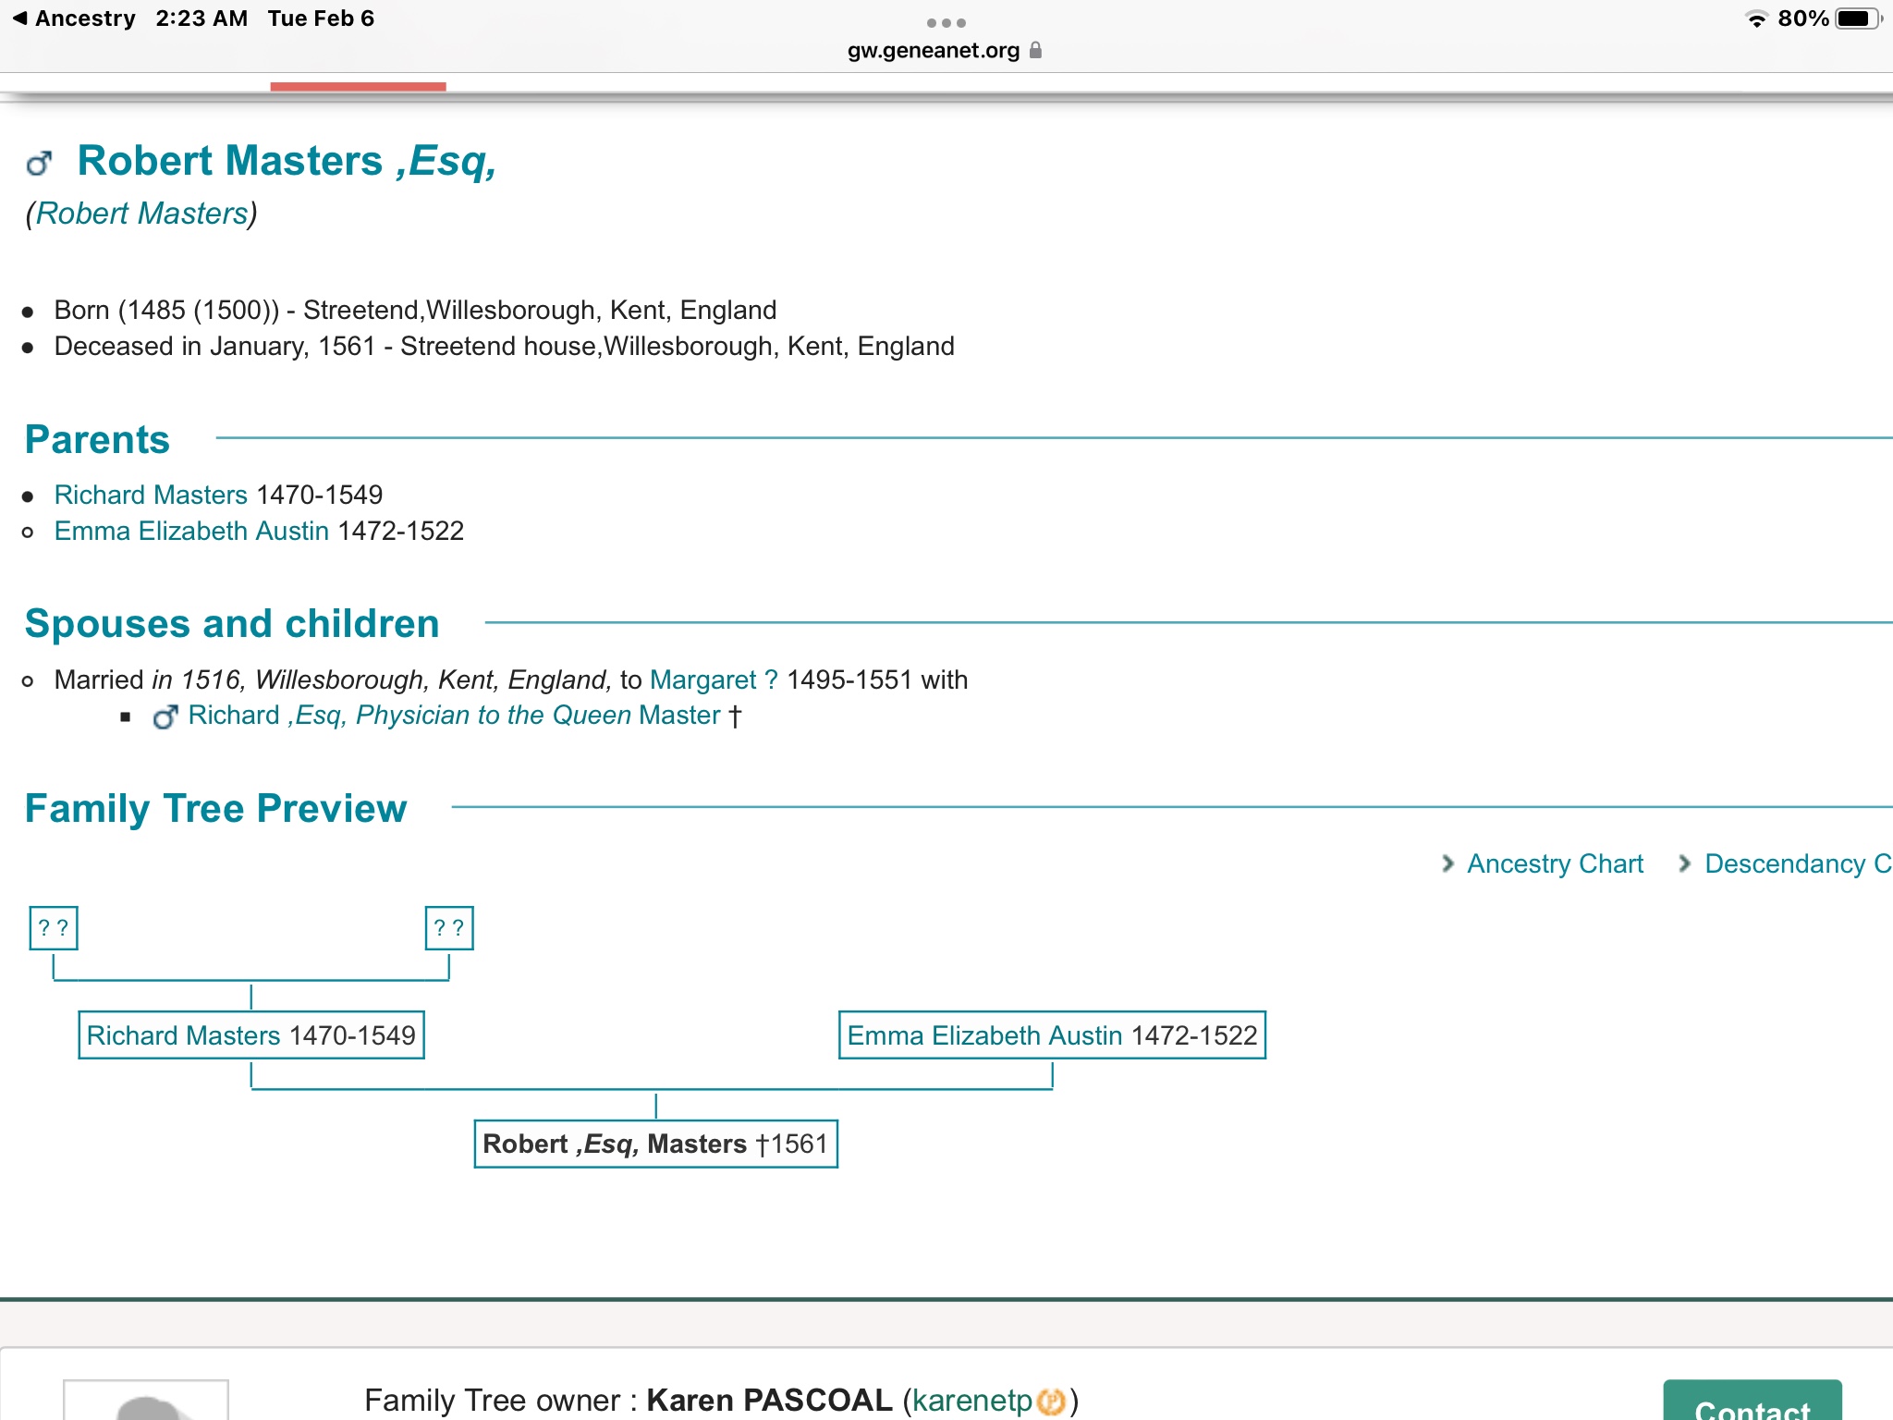Tap the Wi-Fi status icon
Viewport: 1893px width, 1420px height.
tap(1755, 18)
